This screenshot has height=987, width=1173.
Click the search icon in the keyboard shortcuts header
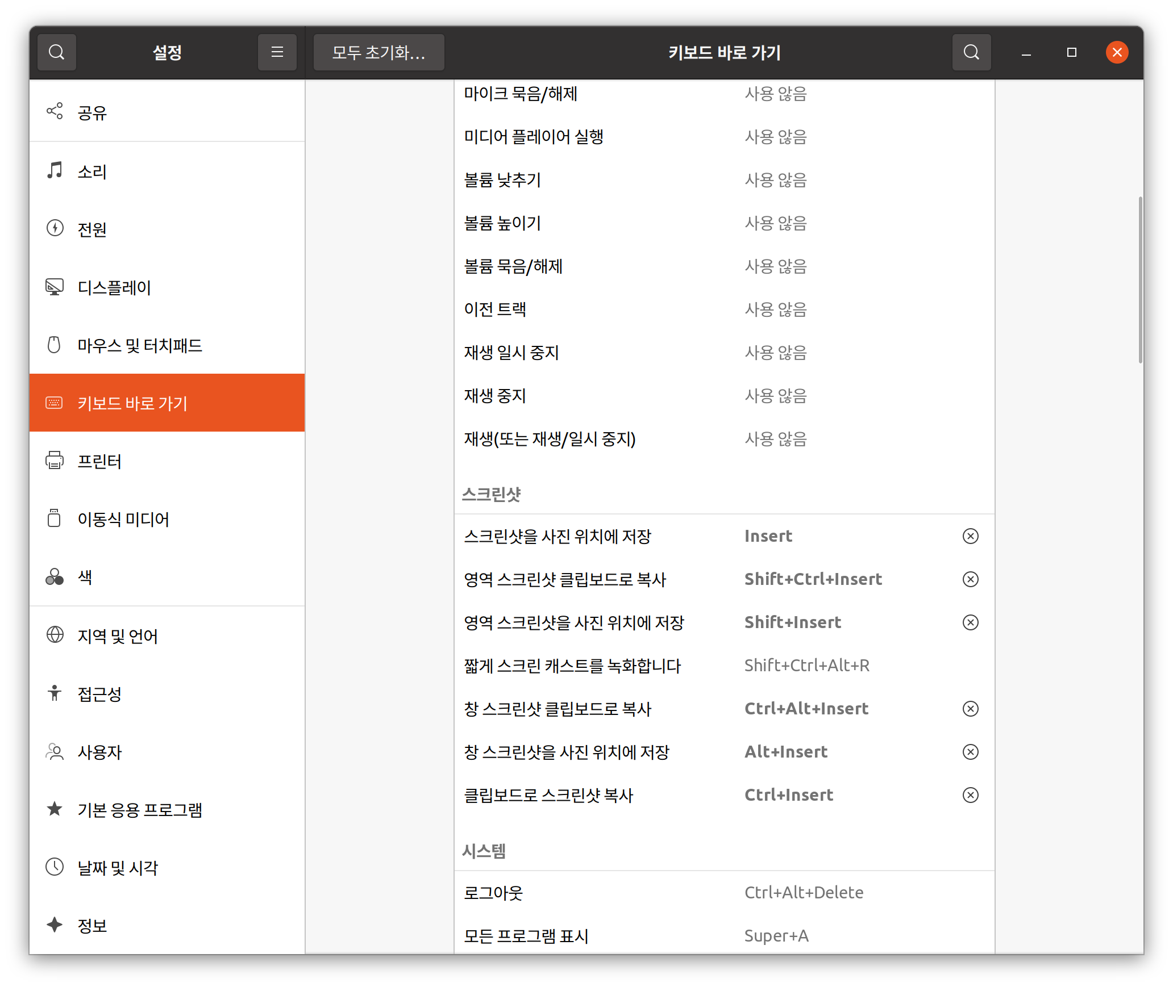(972, 52)
